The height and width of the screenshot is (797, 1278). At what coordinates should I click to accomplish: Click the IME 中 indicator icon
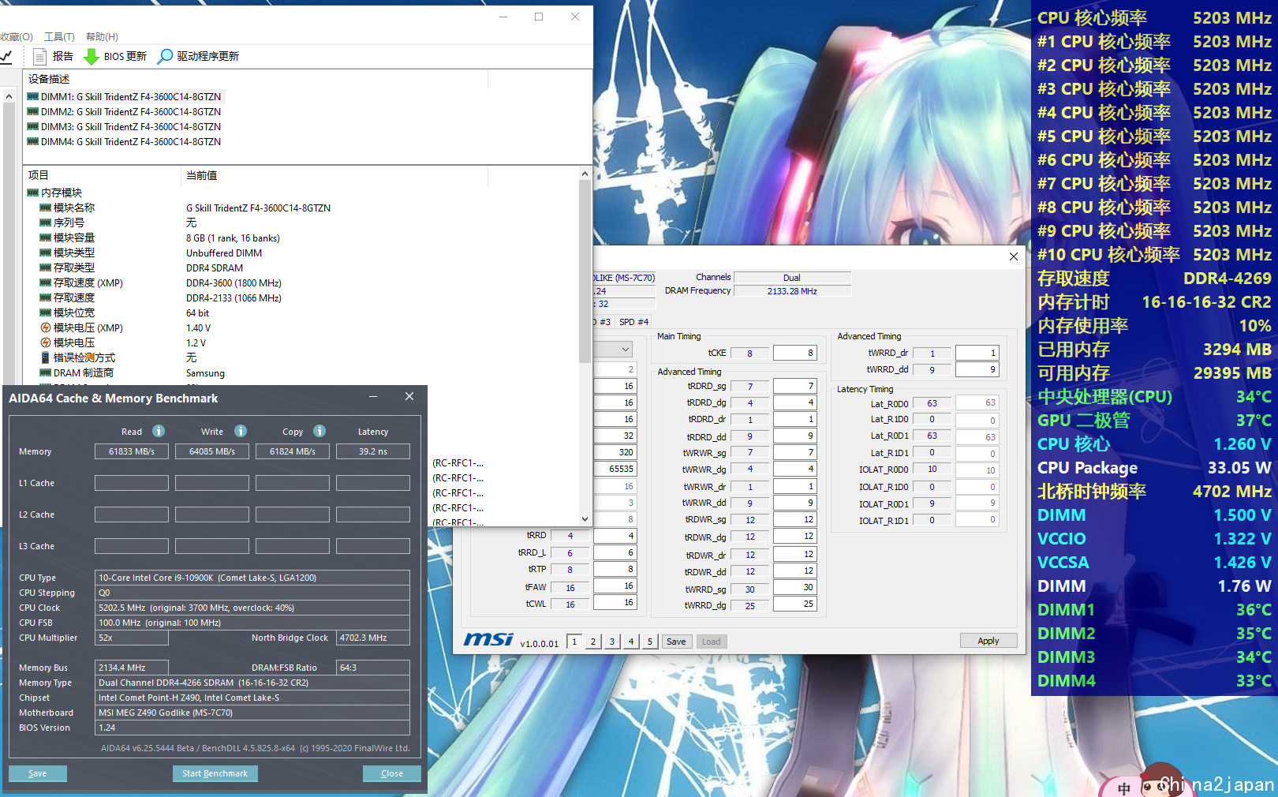click(1124, 788)
